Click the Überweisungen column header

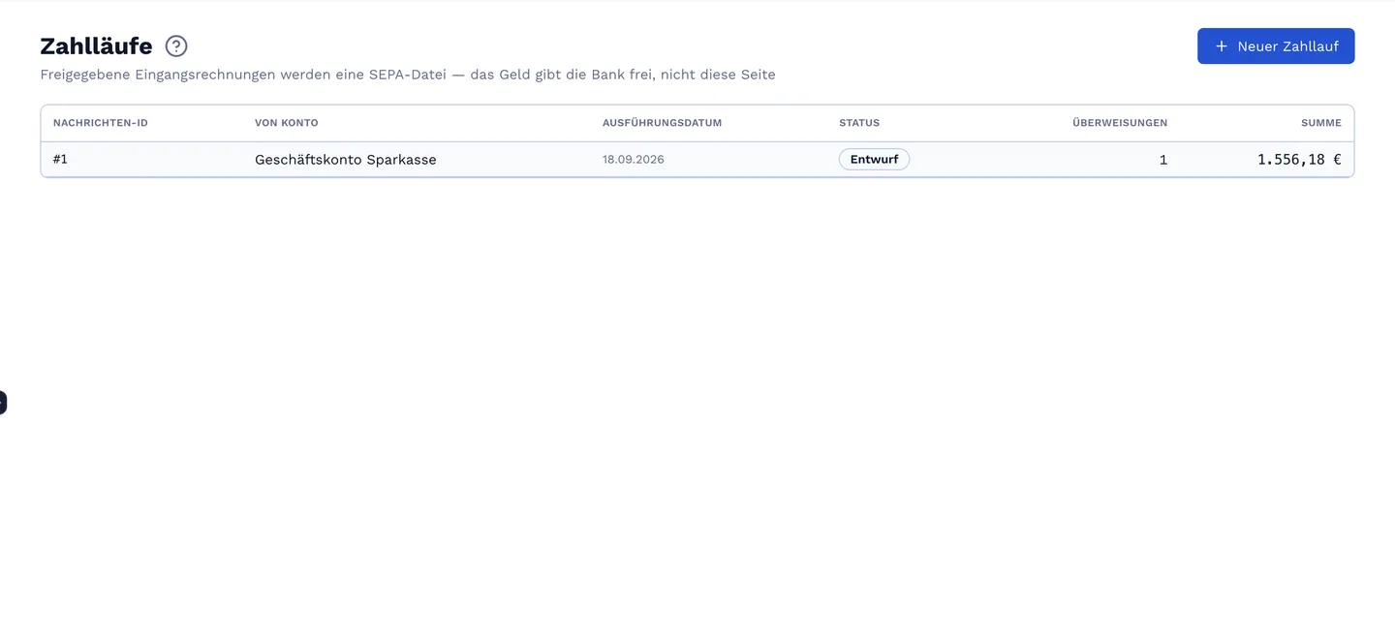(1120, 123)
